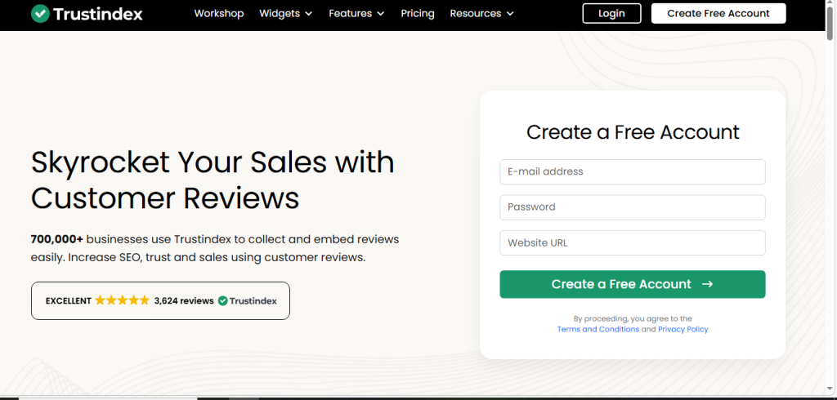Screen dimensions: 837x400
Task: Click the EXCELLENT rating label
Action: click(69, 301)
